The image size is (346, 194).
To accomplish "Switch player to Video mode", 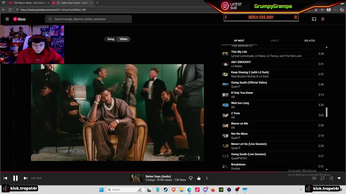I will [124, 39].
